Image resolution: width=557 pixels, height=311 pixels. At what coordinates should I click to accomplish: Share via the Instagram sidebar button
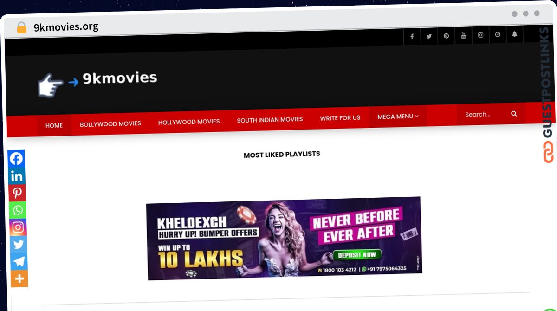pos(18,227)
